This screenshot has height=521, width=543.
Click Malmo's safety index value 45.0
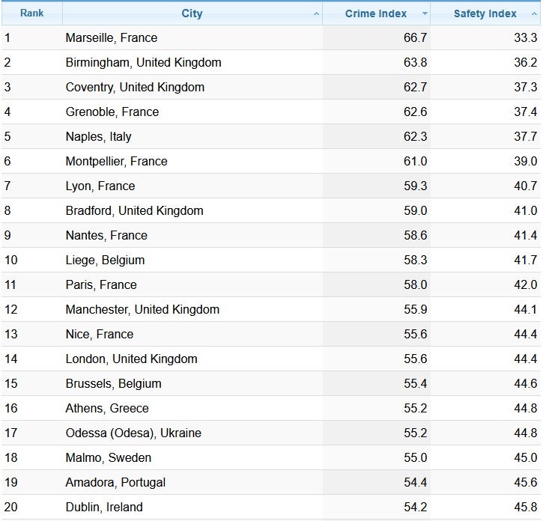pos(525,457)
